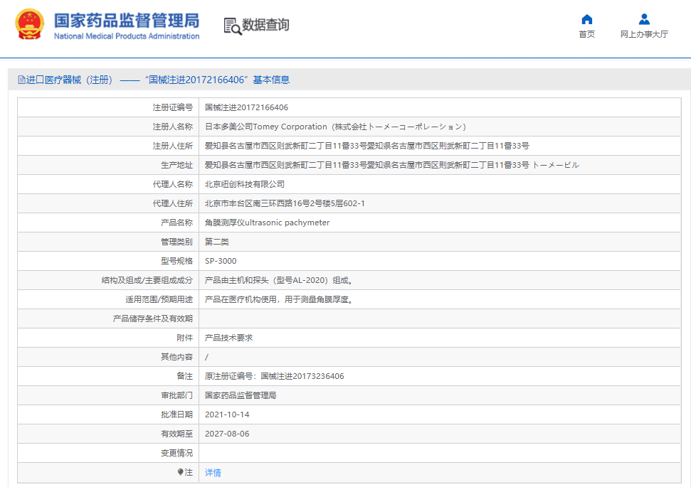The width and height of the screenshot is (691, 487).
Task: Click the 数据查询 heading text
Action: tap(265, 25)
